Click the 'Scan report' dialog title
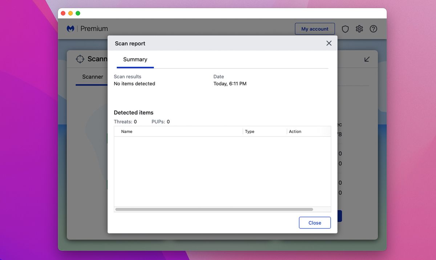 (x=130, y=43)
